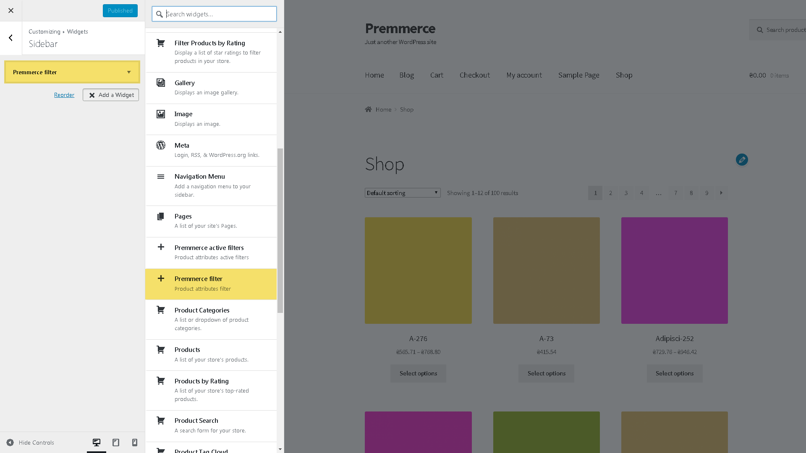
Task: Close the Customizer with the X icon
Action: [11, 10]
